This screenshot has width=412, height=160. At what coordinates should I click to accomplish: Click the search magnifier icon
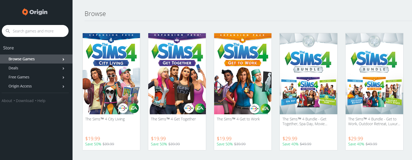click(x=8, y=31)
